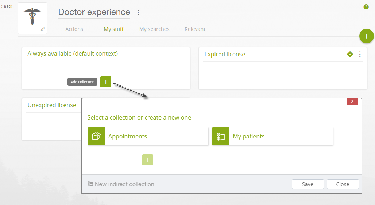Click New indirect collection link
375x205 pixels.
(121, 184)
